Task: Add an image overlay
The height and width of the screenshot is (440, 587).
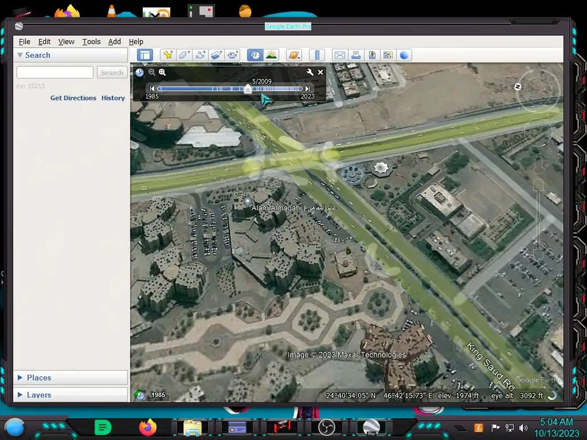Action: (x=216, y=55)
